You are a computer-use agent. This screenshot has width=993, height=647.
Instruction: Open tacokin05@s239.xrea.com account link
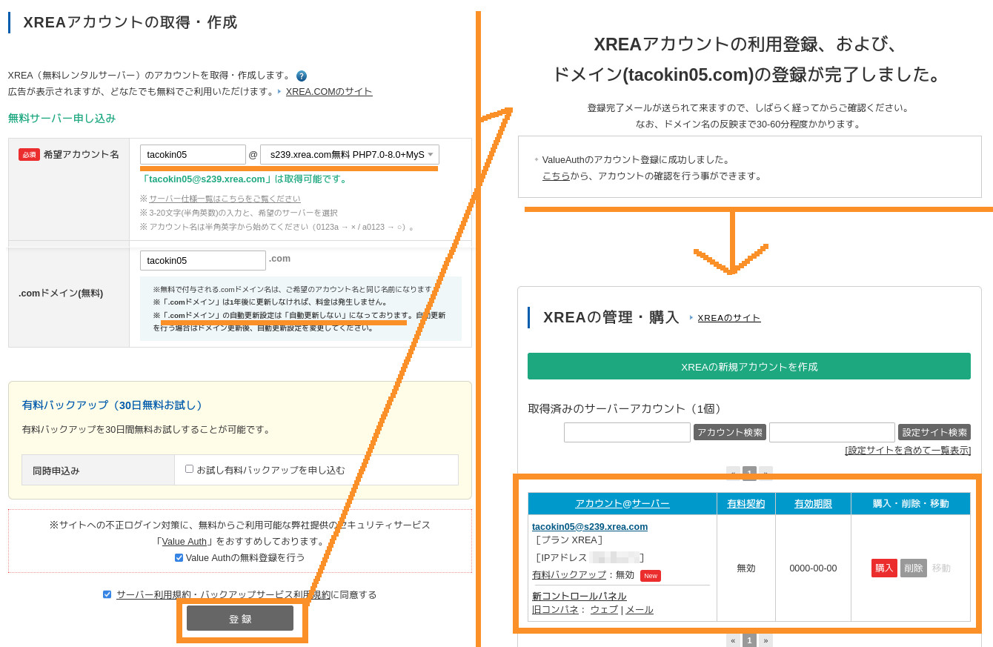coord(590,526)
